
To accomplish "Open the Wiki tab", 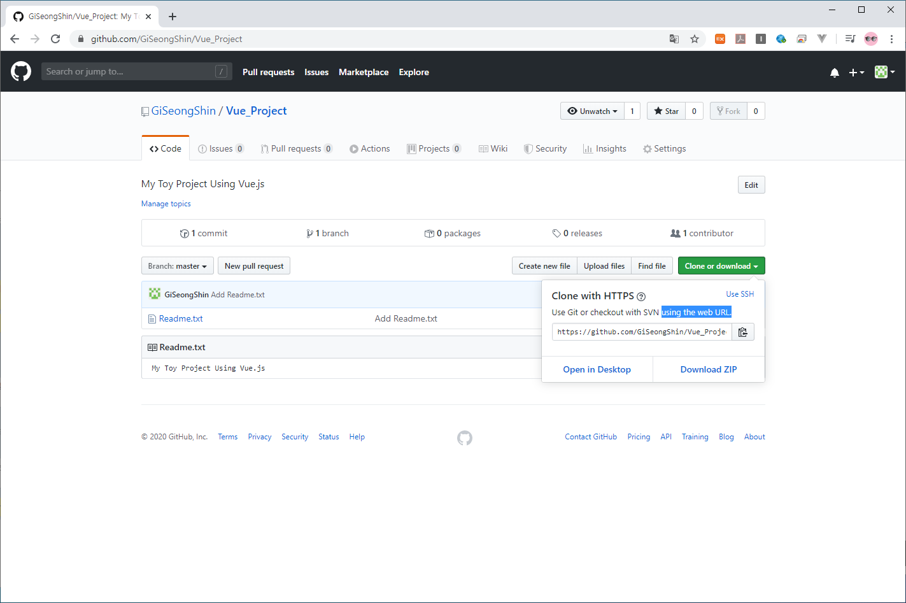I will point(493,148).
